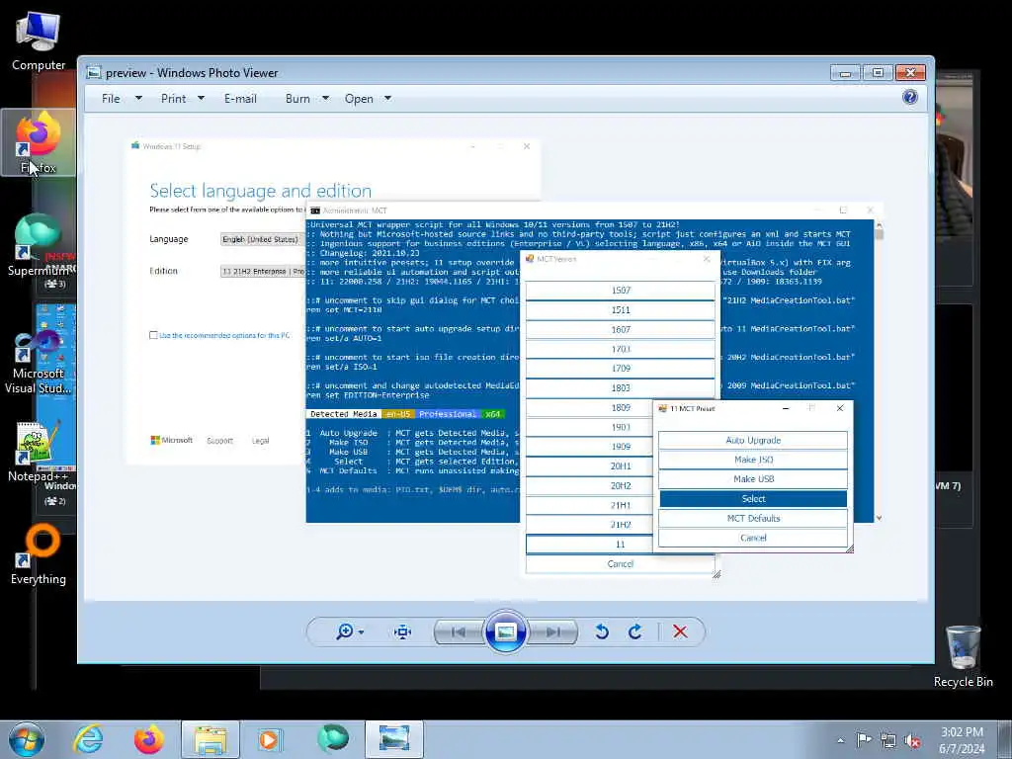The image size is (1012, 759).
Task: Click the 'Detected Media' label in the photo
Action: 343,414
